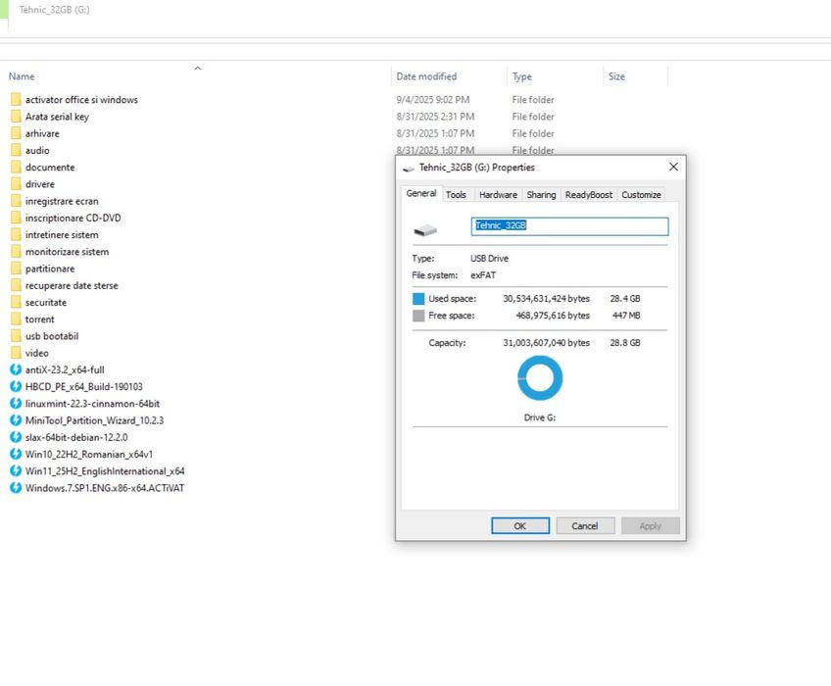
Task: Click the drive label field Tehnic_32GB
Action: point(569,226)
